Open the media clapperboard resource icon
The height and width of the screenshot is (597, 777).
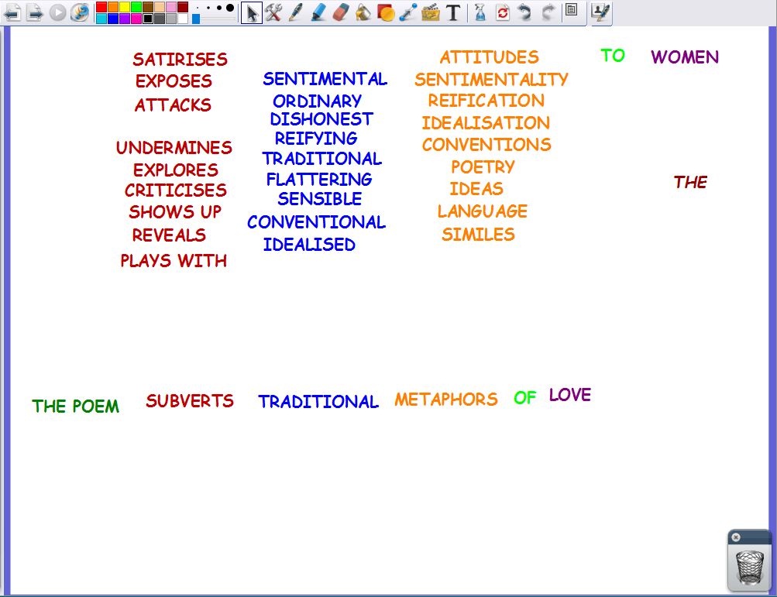point(431,12)
